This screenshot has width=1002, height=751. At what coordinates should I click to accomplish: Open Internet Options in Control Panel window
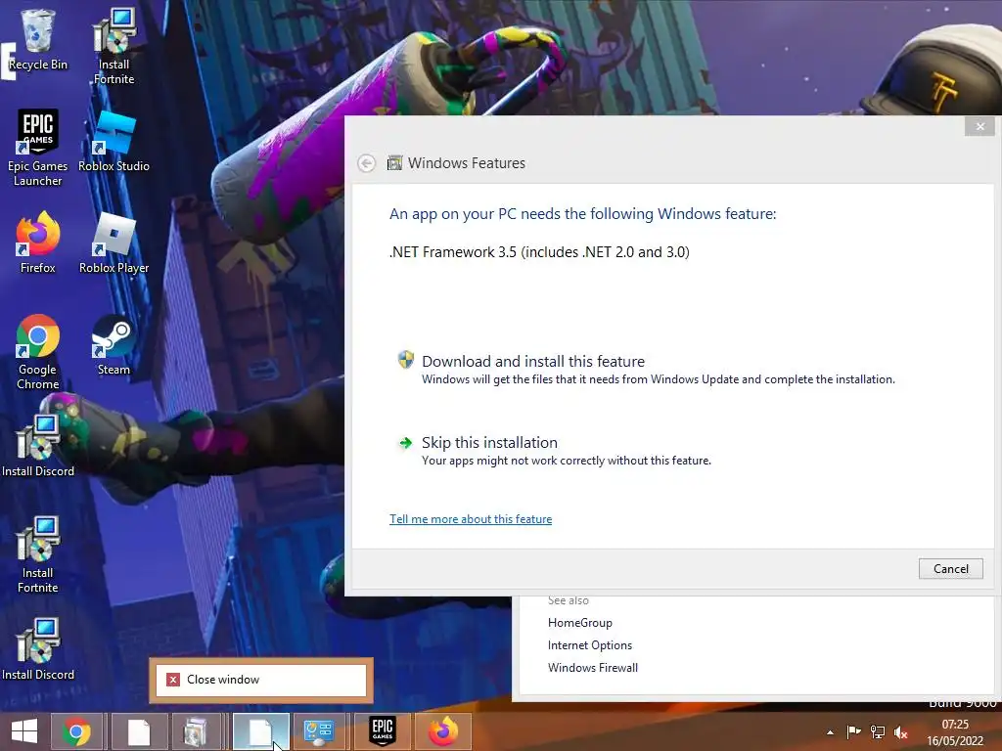coord(589,645)
